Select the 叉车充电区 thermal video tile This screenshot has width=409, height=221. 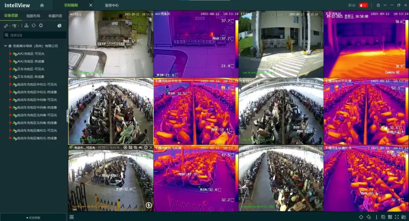tap(366, 45)
